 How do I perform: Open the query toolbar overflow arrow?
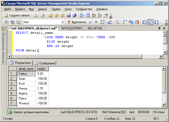point(166,22)
